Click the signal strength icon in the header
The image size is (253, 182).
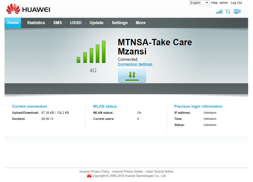coord(219,11)
